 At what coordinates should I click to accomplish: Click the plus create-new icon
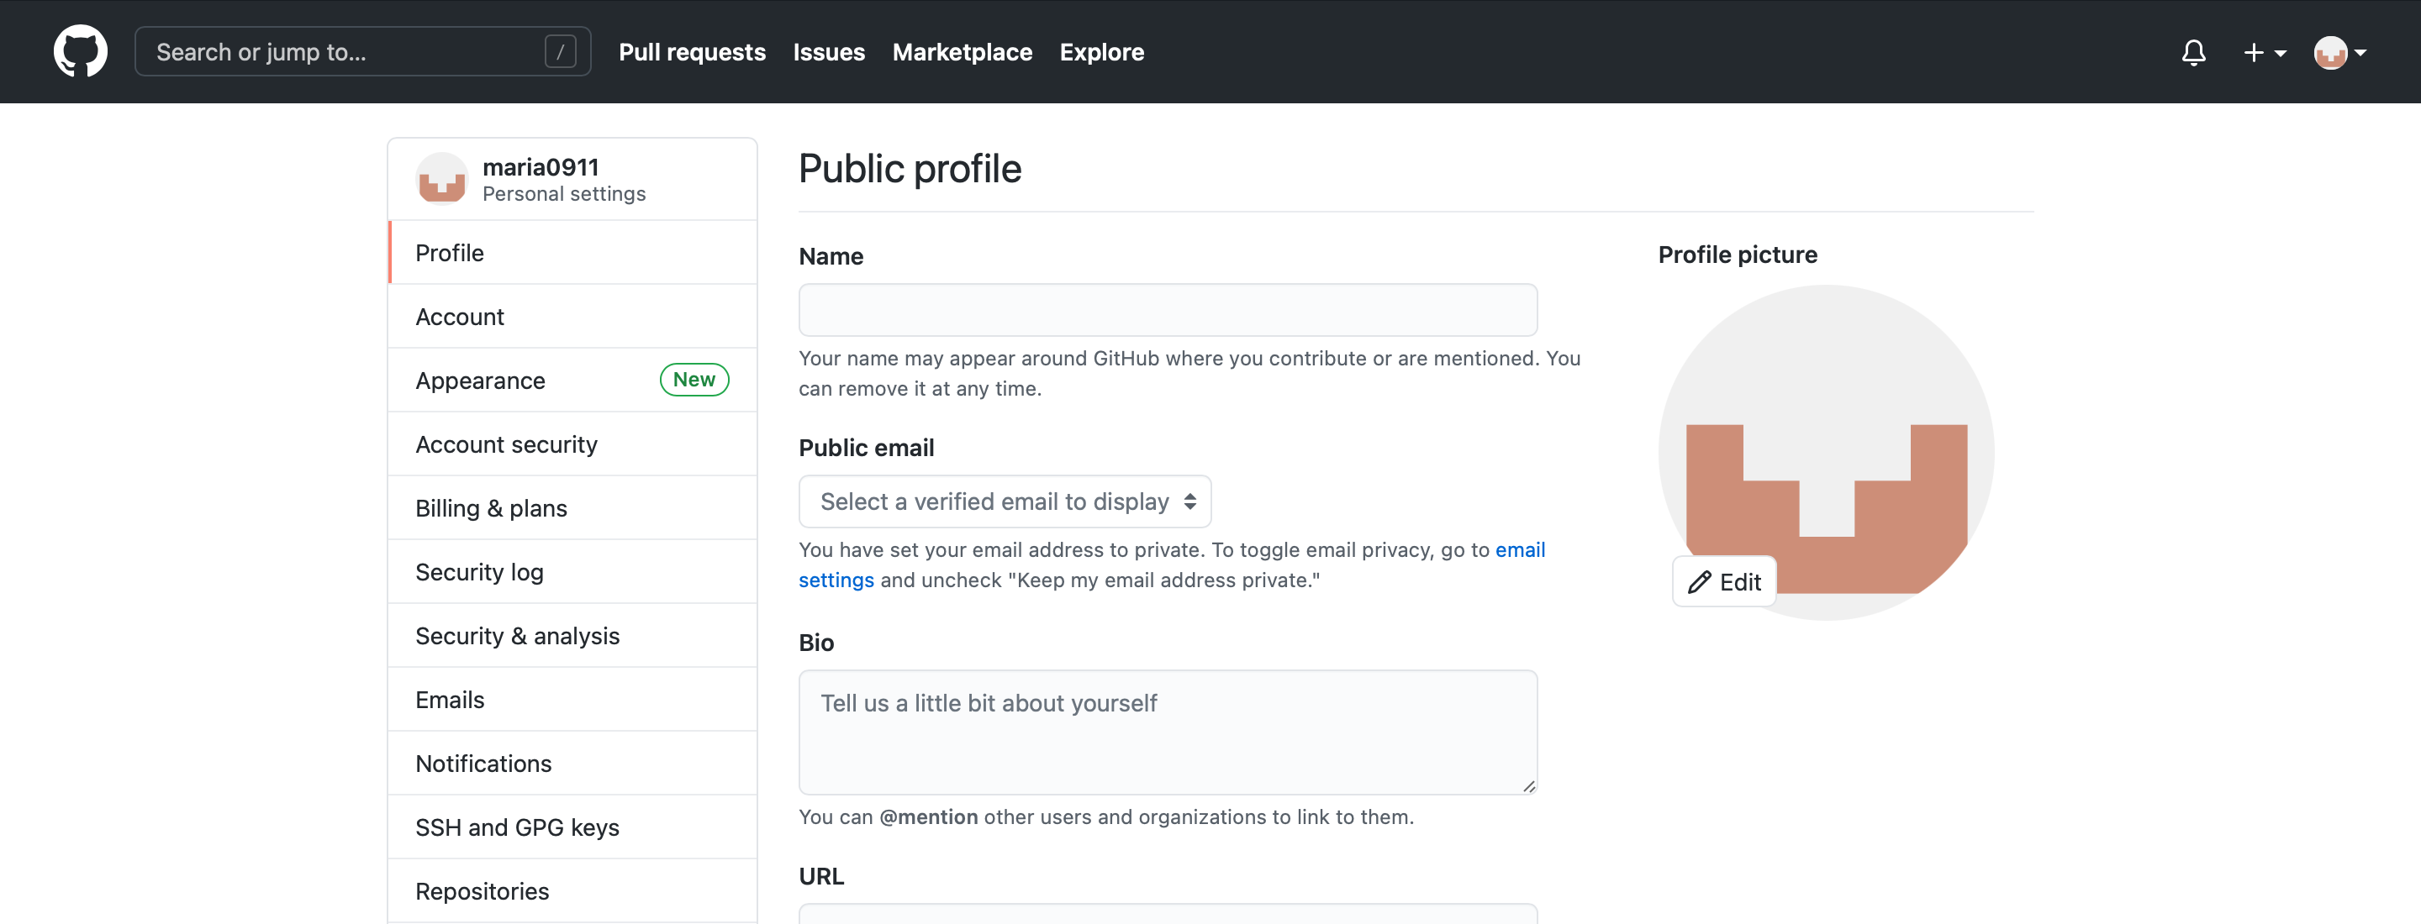tap(2253, 53)
